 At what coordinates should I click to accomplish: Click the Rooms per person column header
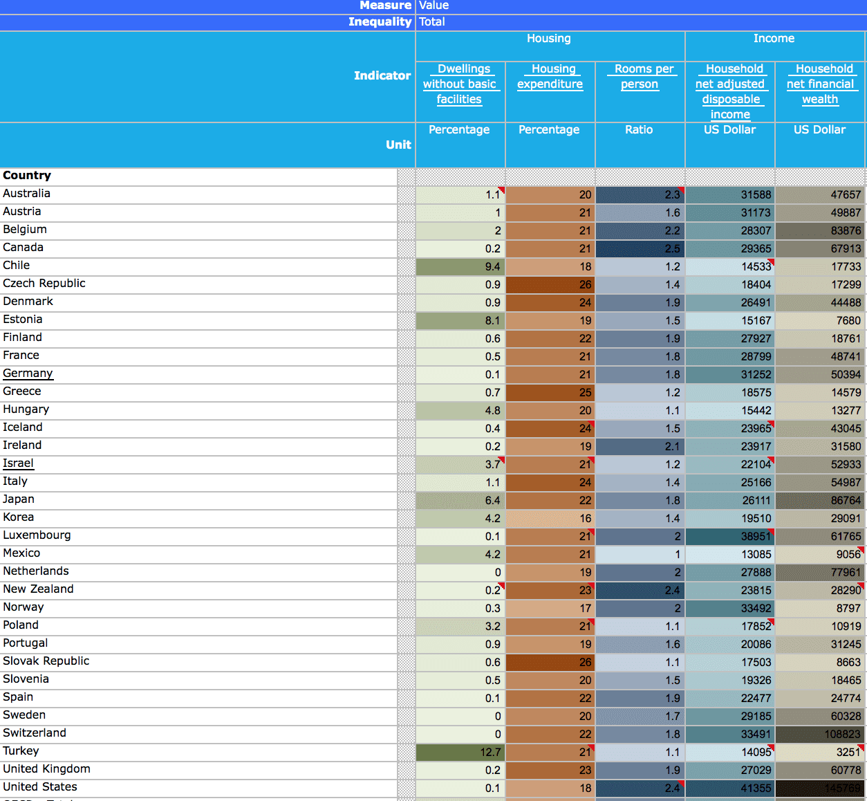coord(639,76)
